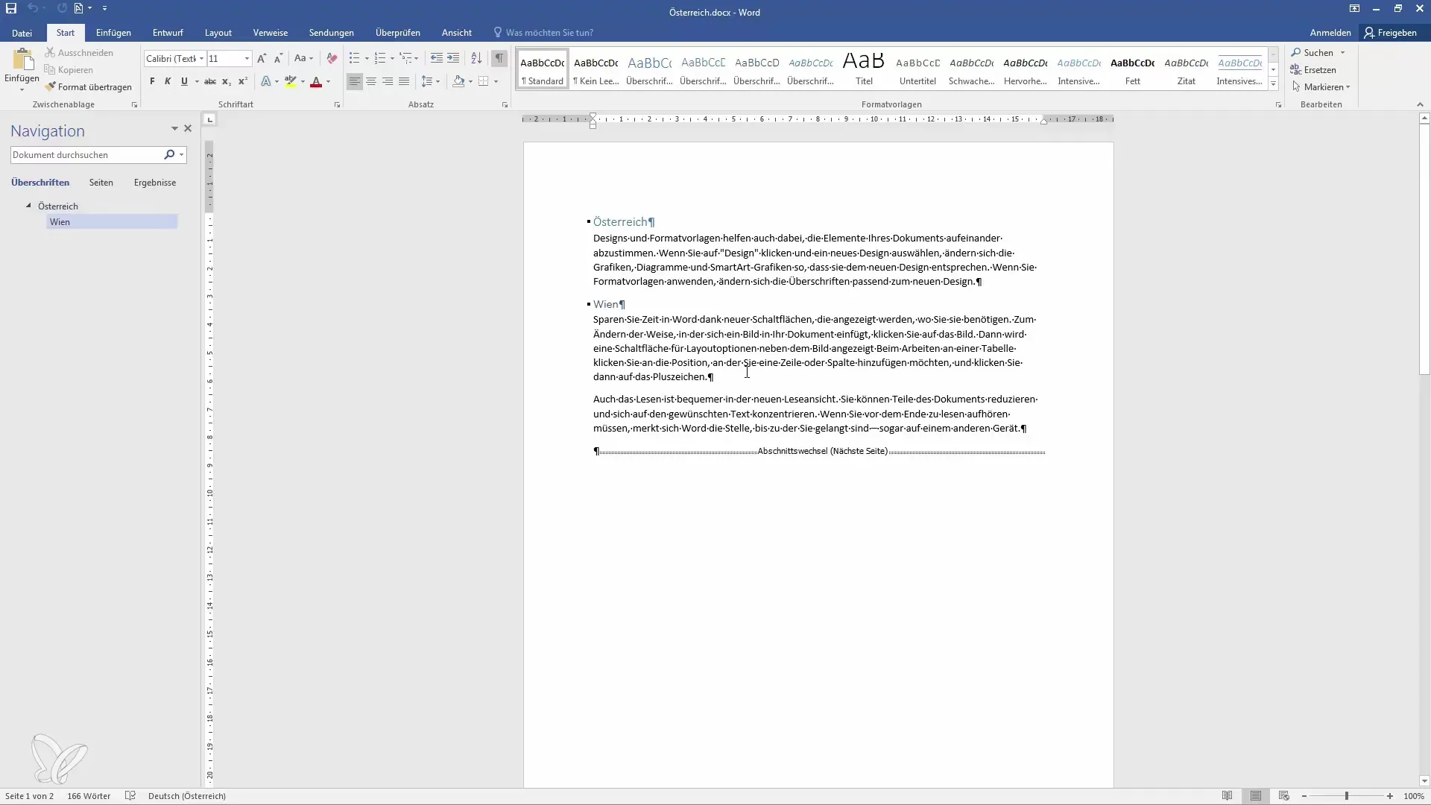Select the Einfügen ribbon tab
Viewport: 1431px width, 805px height.
point(113,33)
